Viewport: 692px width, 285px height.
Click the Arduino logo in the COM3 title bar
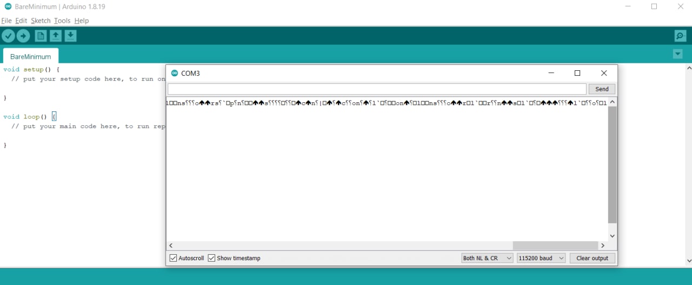(x=174, y=73)
